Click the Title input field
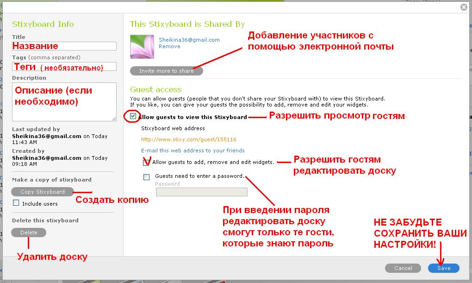The image size is (472, 283). [64, 46]
